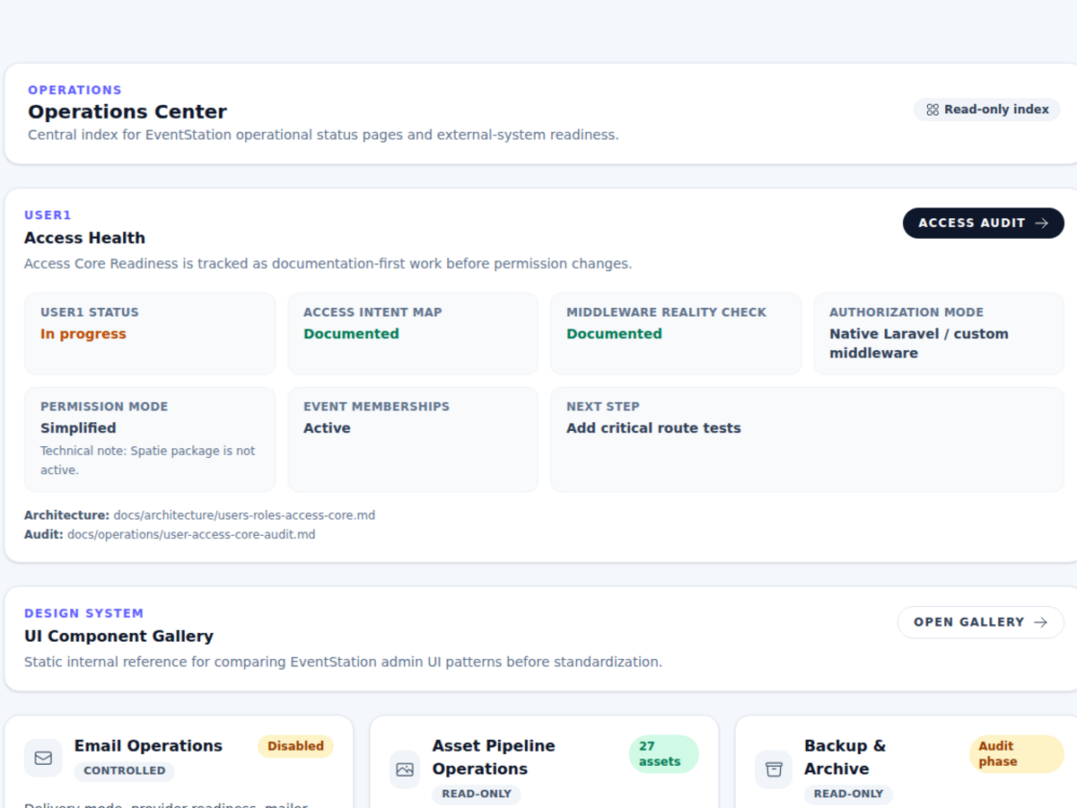Open the Email Operations card title

tap(148, 746)
